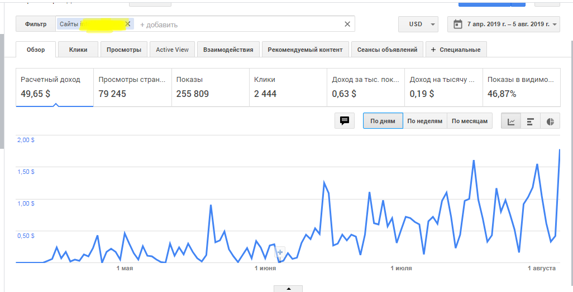Open the Просмотры tab

(x=124, y=50)
